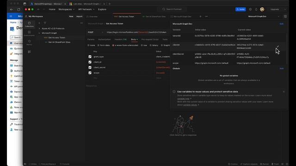Screen dimensions: 296x166
Task: Select x-www-form-urlencoded body type
Action: click(x=113, y=45)
